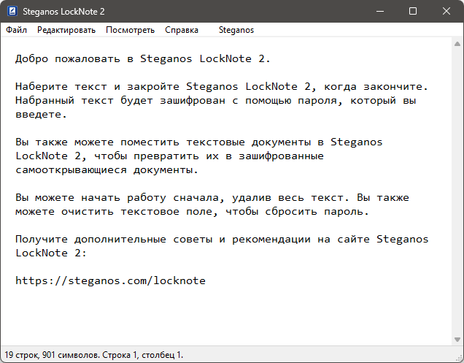Open the Посмотреть menu
Image resolution: width=464 pixels, height=363 pixels.
130,30
